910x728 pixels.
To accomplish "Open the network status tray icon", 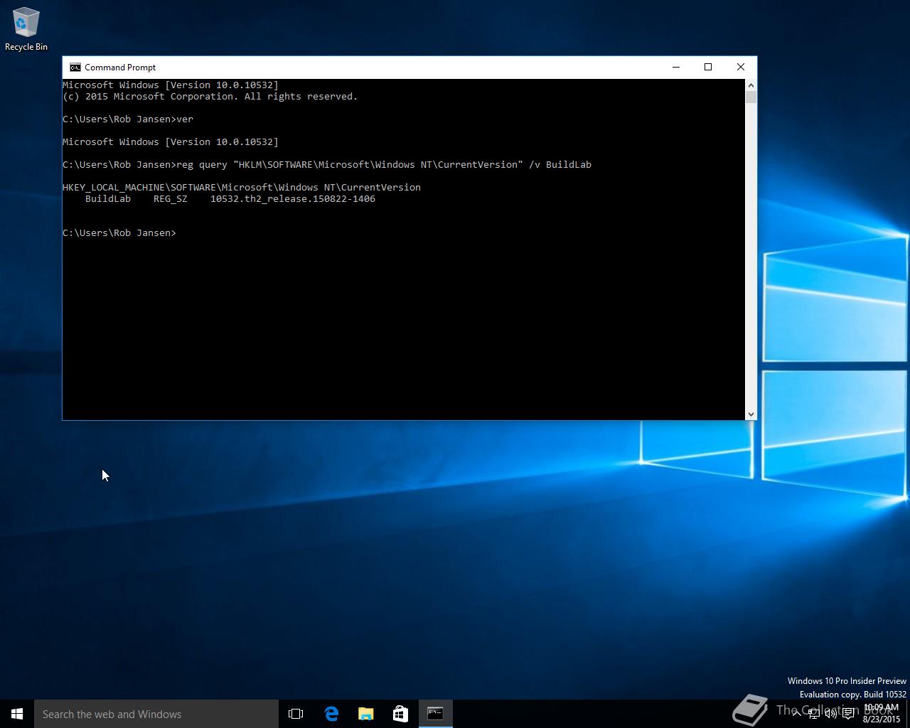I will tap(814, 714).
